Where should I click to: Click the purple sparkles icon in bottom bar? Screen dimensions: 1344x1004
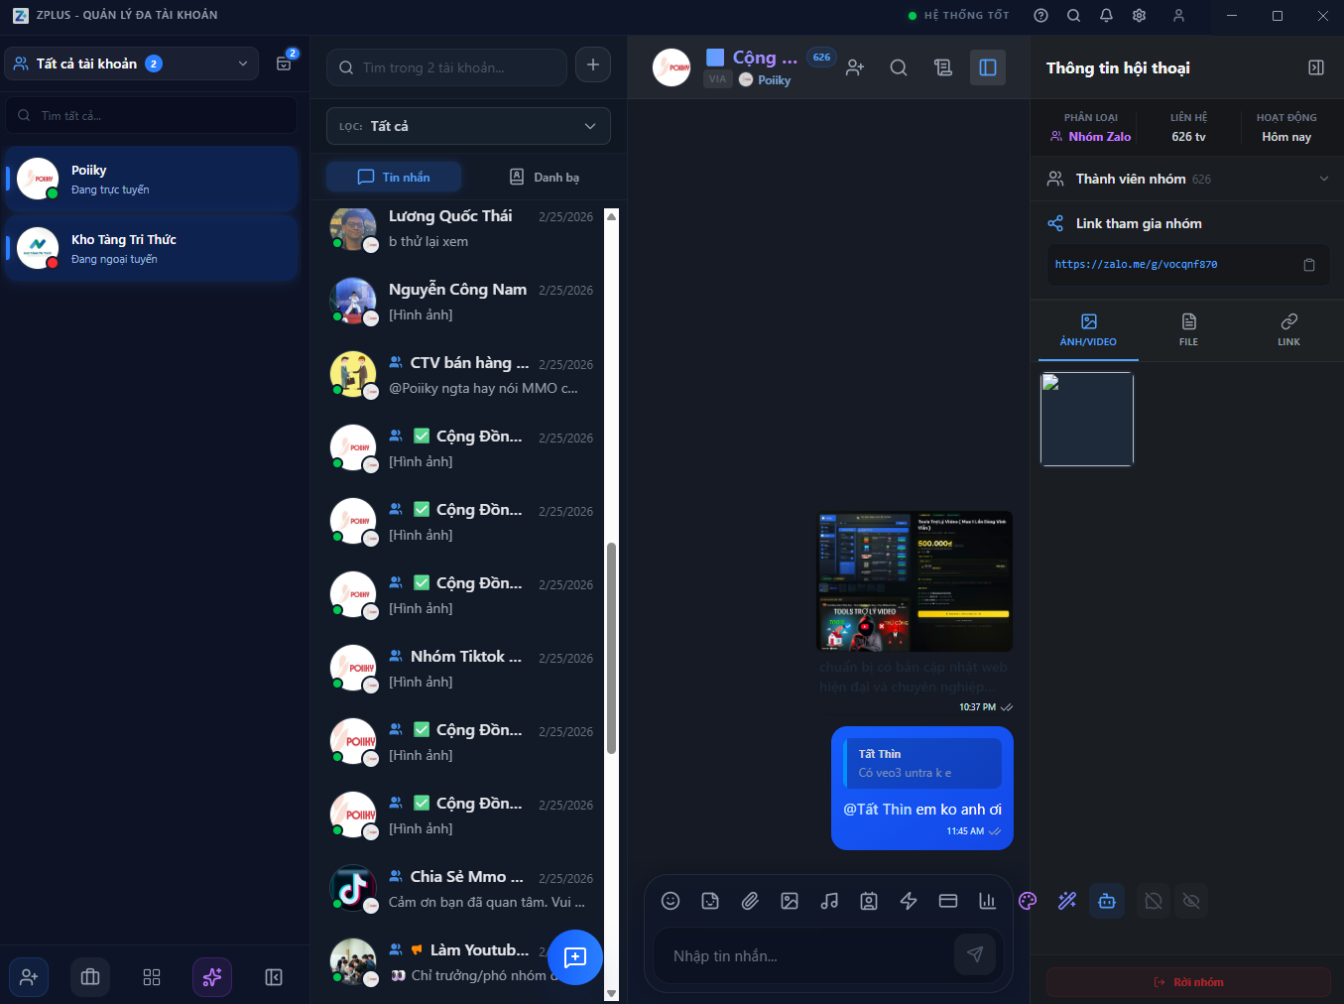(x=212, y=977)
